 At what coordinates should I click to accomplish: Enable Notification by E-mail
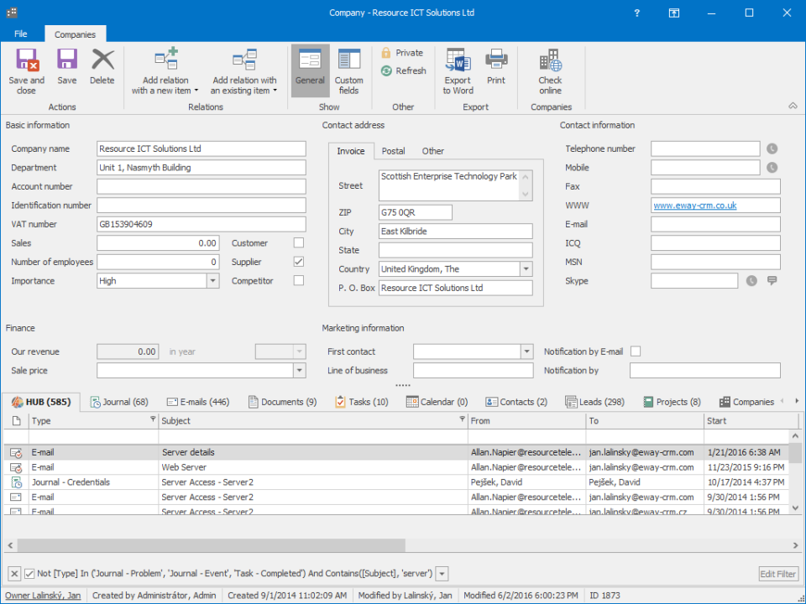click(x=636, y=351)
